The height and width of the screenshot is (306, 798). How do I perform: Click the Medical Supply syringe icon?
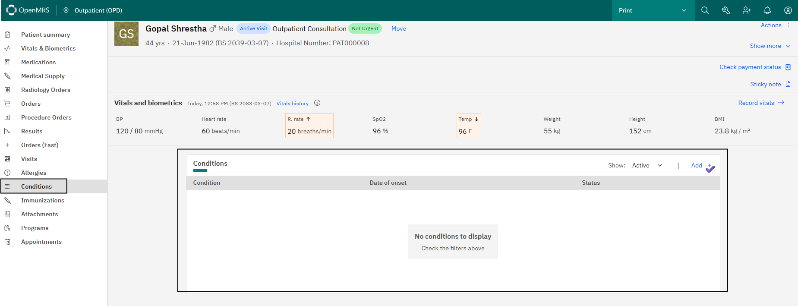click(7, 76)
